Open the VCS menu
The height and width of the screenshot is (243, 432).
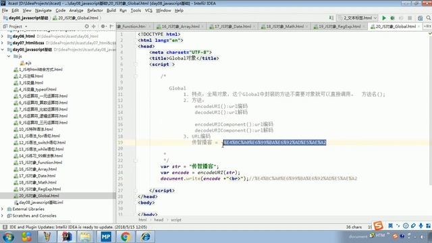(148, 11)
